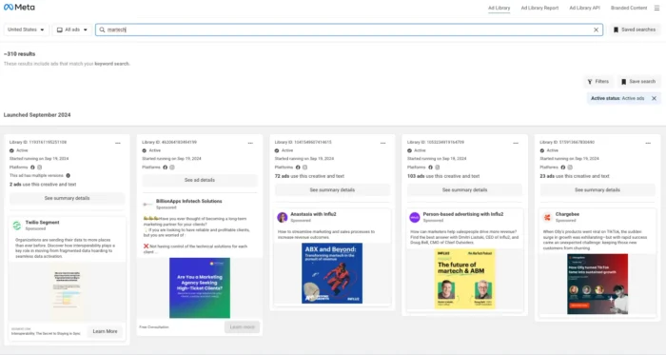Viewport: 666px width, 355px height.
Task: Click the '103 ads use this creative and text' line
Action: pos(443,176)
